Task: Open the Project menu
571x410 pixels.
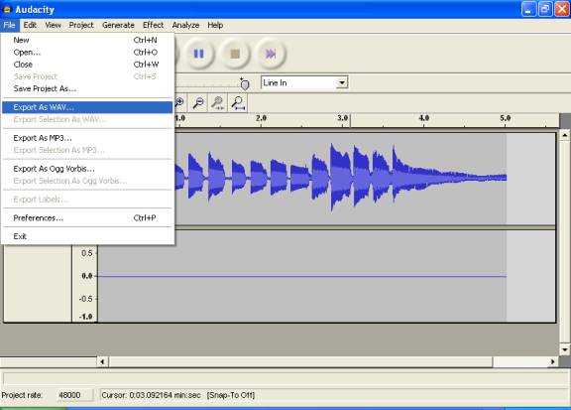Action: (x=81, y=25)
